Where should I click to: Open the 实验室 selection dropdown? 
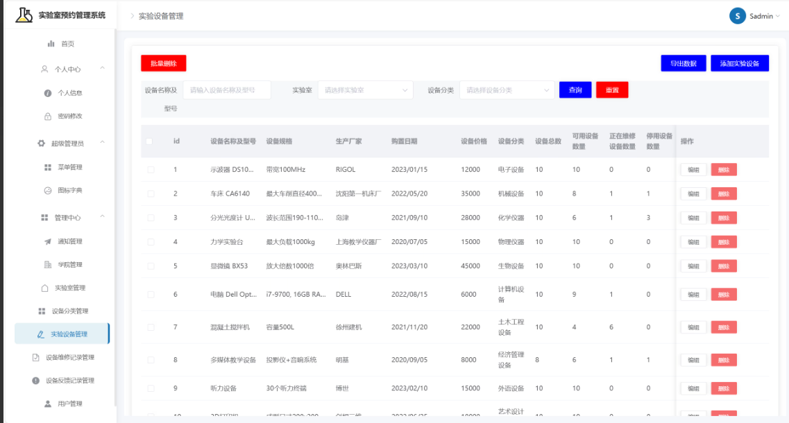click(x=365, y=90)
